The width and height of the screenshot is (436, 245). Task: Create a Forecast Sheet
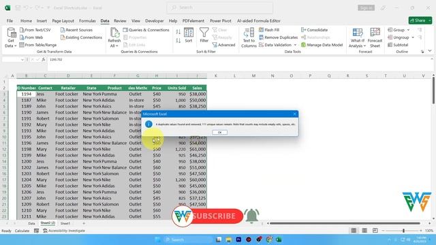click(x=375, y=38)
